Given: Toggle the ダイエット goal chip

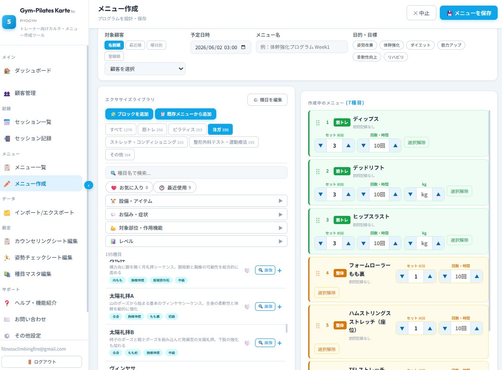Looking at the screenshot, I should 420,45.
